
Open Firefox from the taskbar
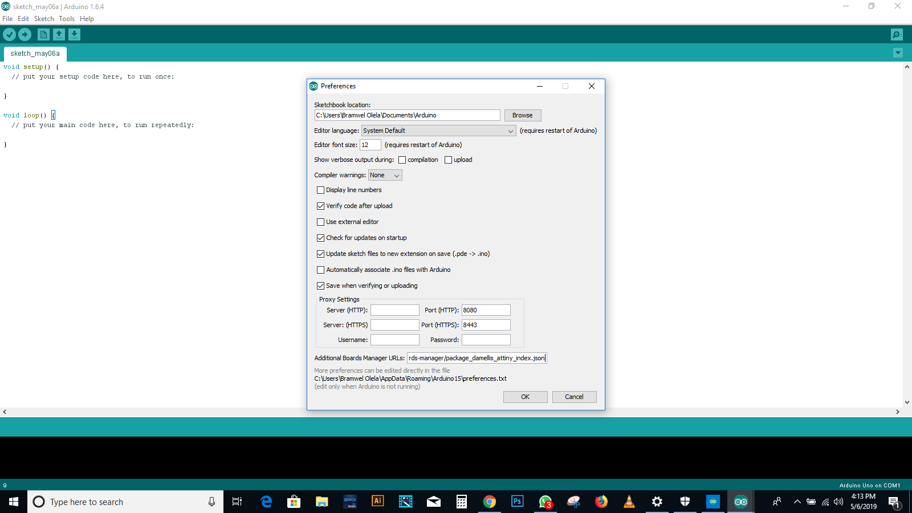pyautogui.click(x=601, y=502)
